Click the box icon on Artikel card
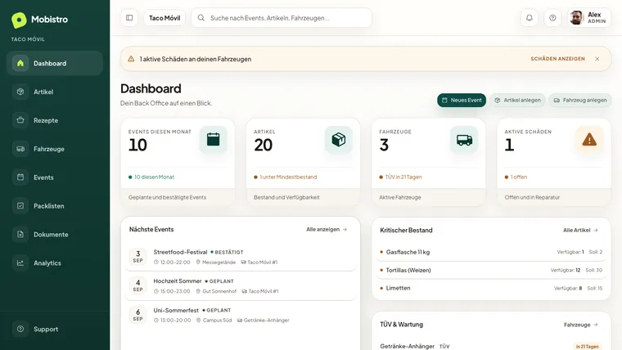This screenshot has height=350, width=622. (338, 140)
